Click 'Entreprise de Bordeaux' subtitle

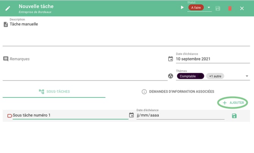click(x=35, y=12)
